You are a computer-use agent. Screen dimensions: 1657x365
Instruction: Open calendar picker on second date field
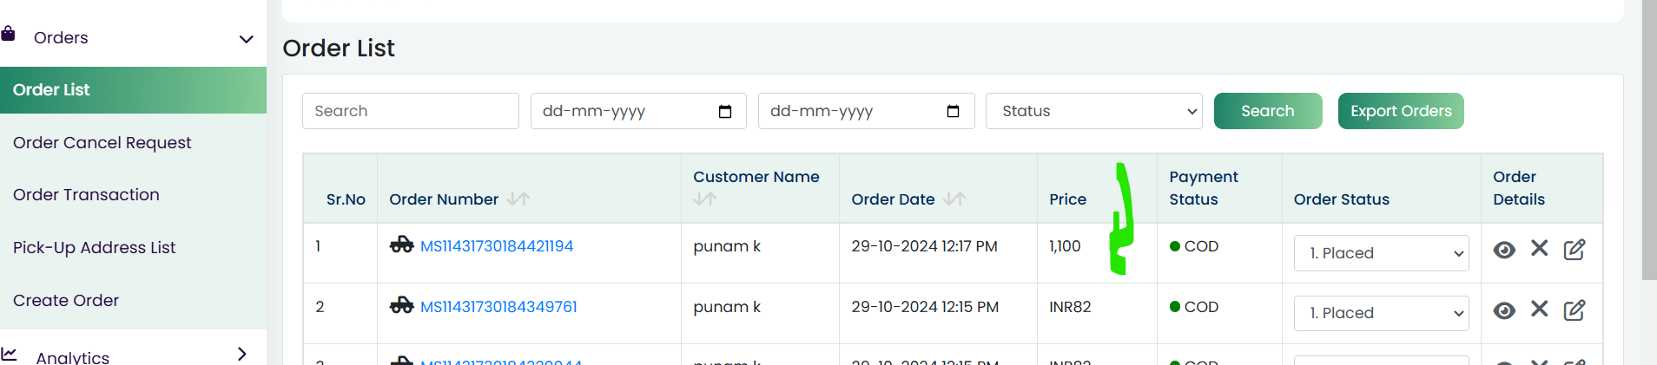pos(953,111)
